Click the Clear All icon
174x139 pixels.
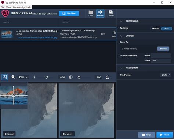110,13
